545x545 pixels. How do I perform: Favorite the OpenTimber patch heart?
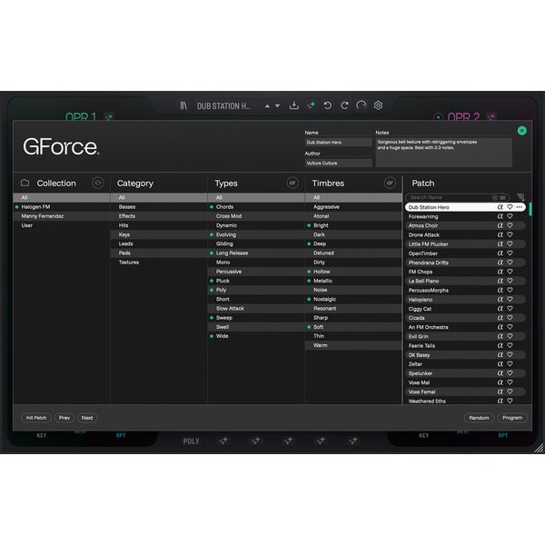(x=510, y=253)
